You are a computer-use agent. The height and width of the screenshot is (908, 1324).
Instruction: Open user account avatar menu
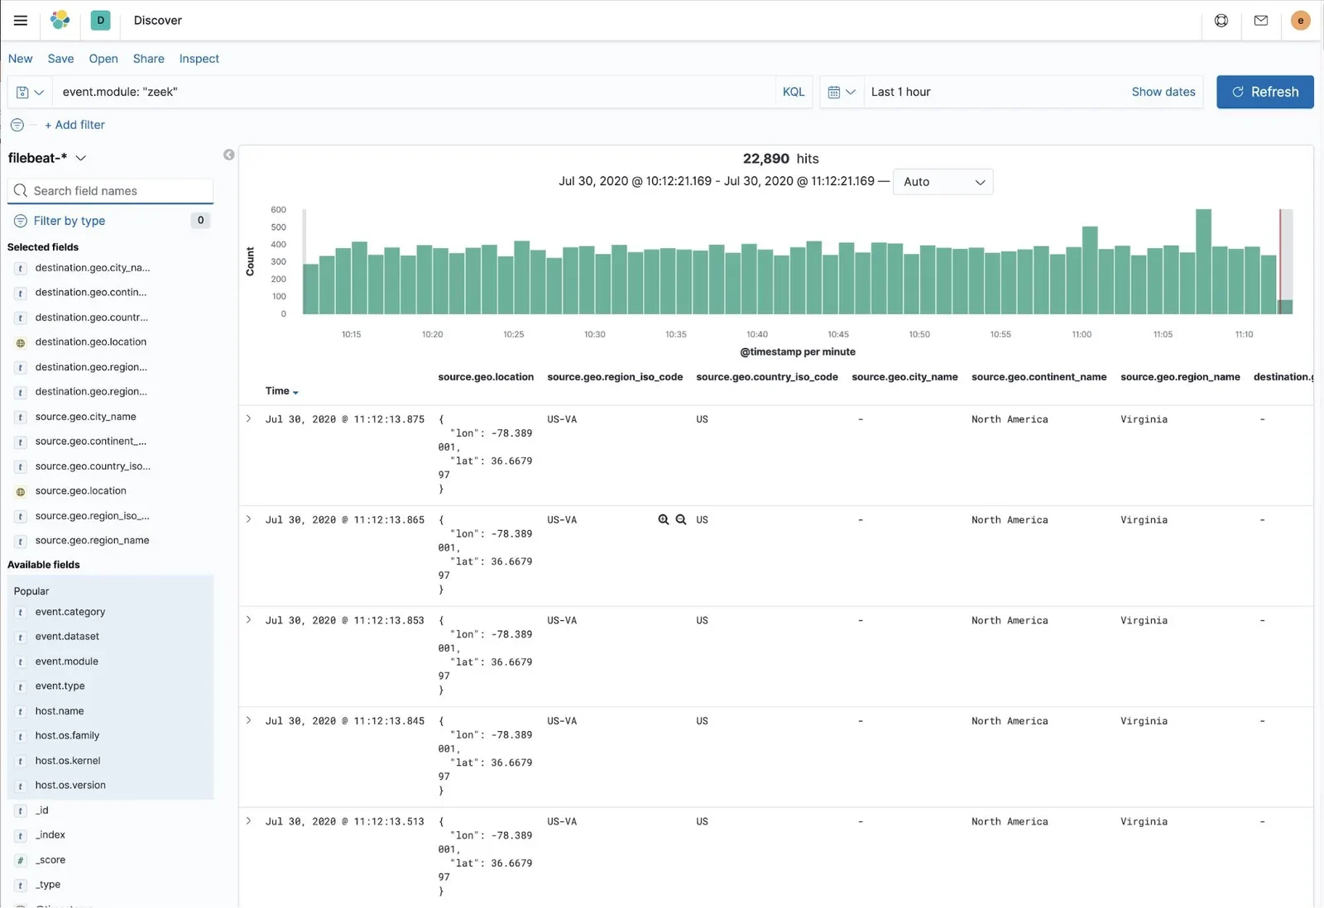point(1301,21)
